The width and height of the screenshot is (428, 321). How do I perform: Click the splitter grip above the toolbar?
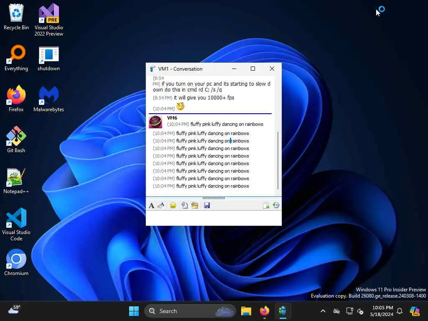(214, 198)
